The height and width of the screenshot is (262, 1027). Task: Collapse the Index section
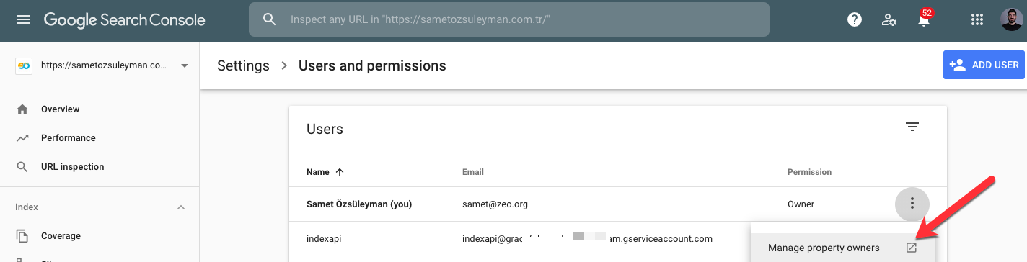coord(181,207)
